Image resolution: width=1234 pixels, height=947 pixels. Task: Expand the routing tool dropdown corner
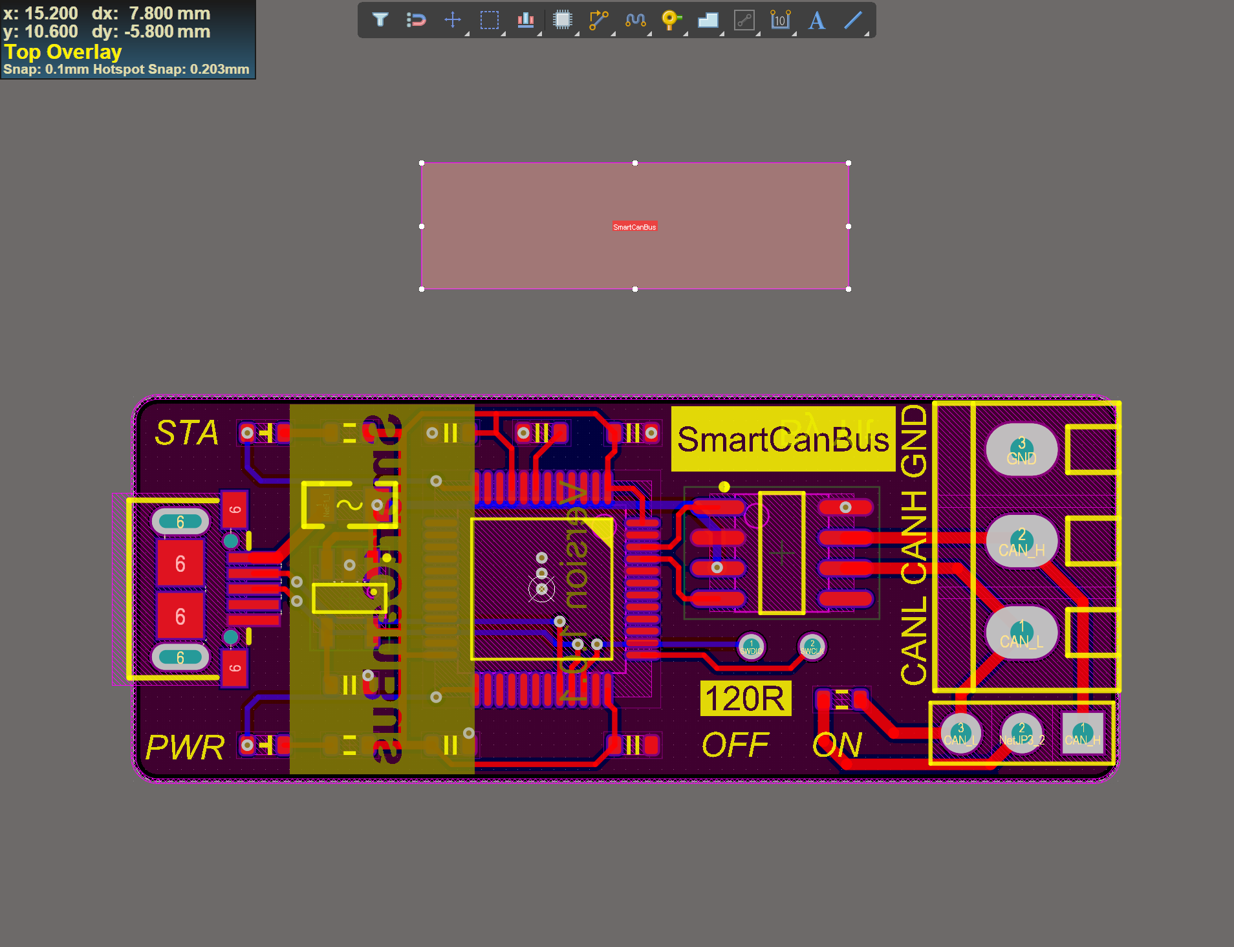coord(612,33)
